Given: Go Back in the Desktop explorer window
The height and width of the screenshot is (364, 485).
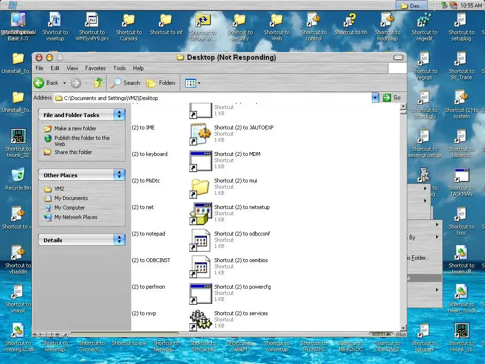Looking at the screenshot, I should [46, 83].
